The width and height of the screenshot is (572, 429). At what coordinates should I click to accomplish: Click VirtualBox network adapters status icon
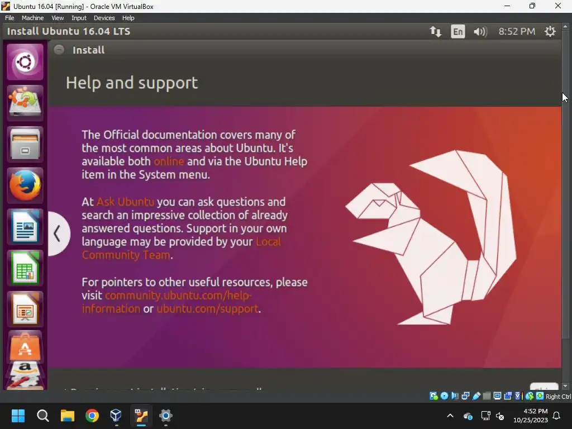(x=465, y=396)
